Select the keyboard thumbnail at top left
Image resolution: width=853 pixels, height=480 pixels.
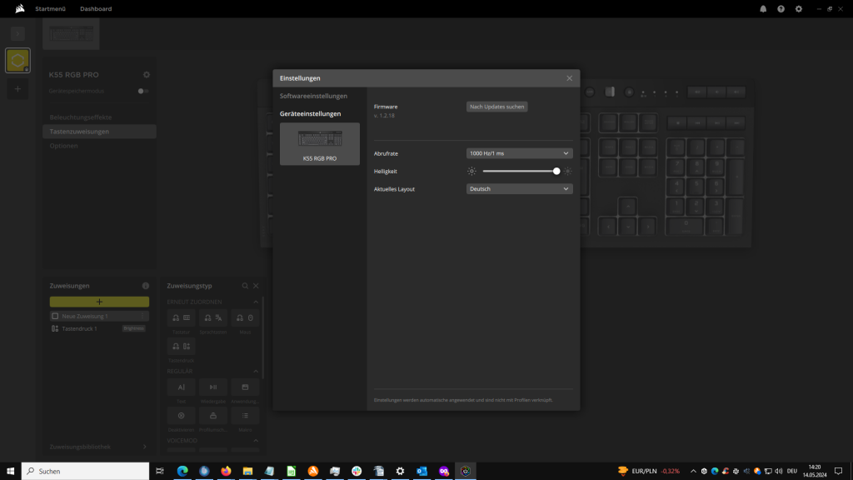72,33
